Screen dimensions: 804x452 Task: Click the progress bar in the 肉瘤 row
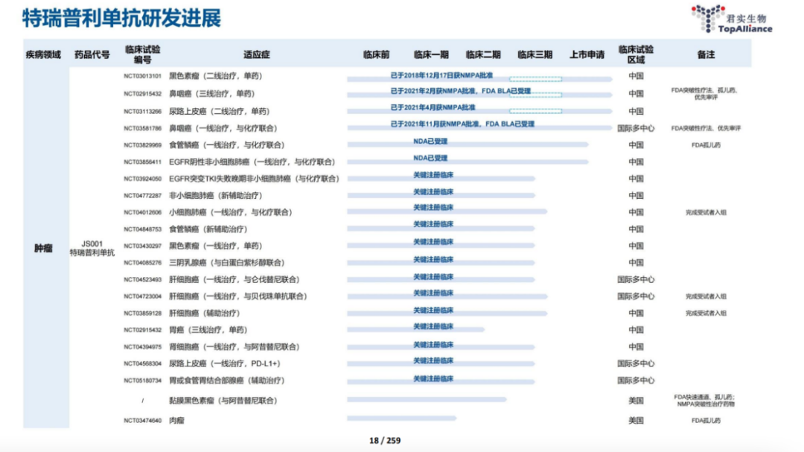pos(401,418)
